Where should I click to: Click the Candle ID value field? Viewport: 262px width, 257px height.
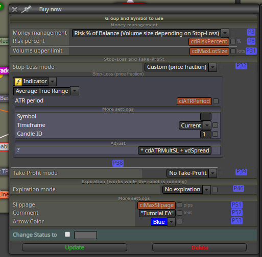coord(206,134)
